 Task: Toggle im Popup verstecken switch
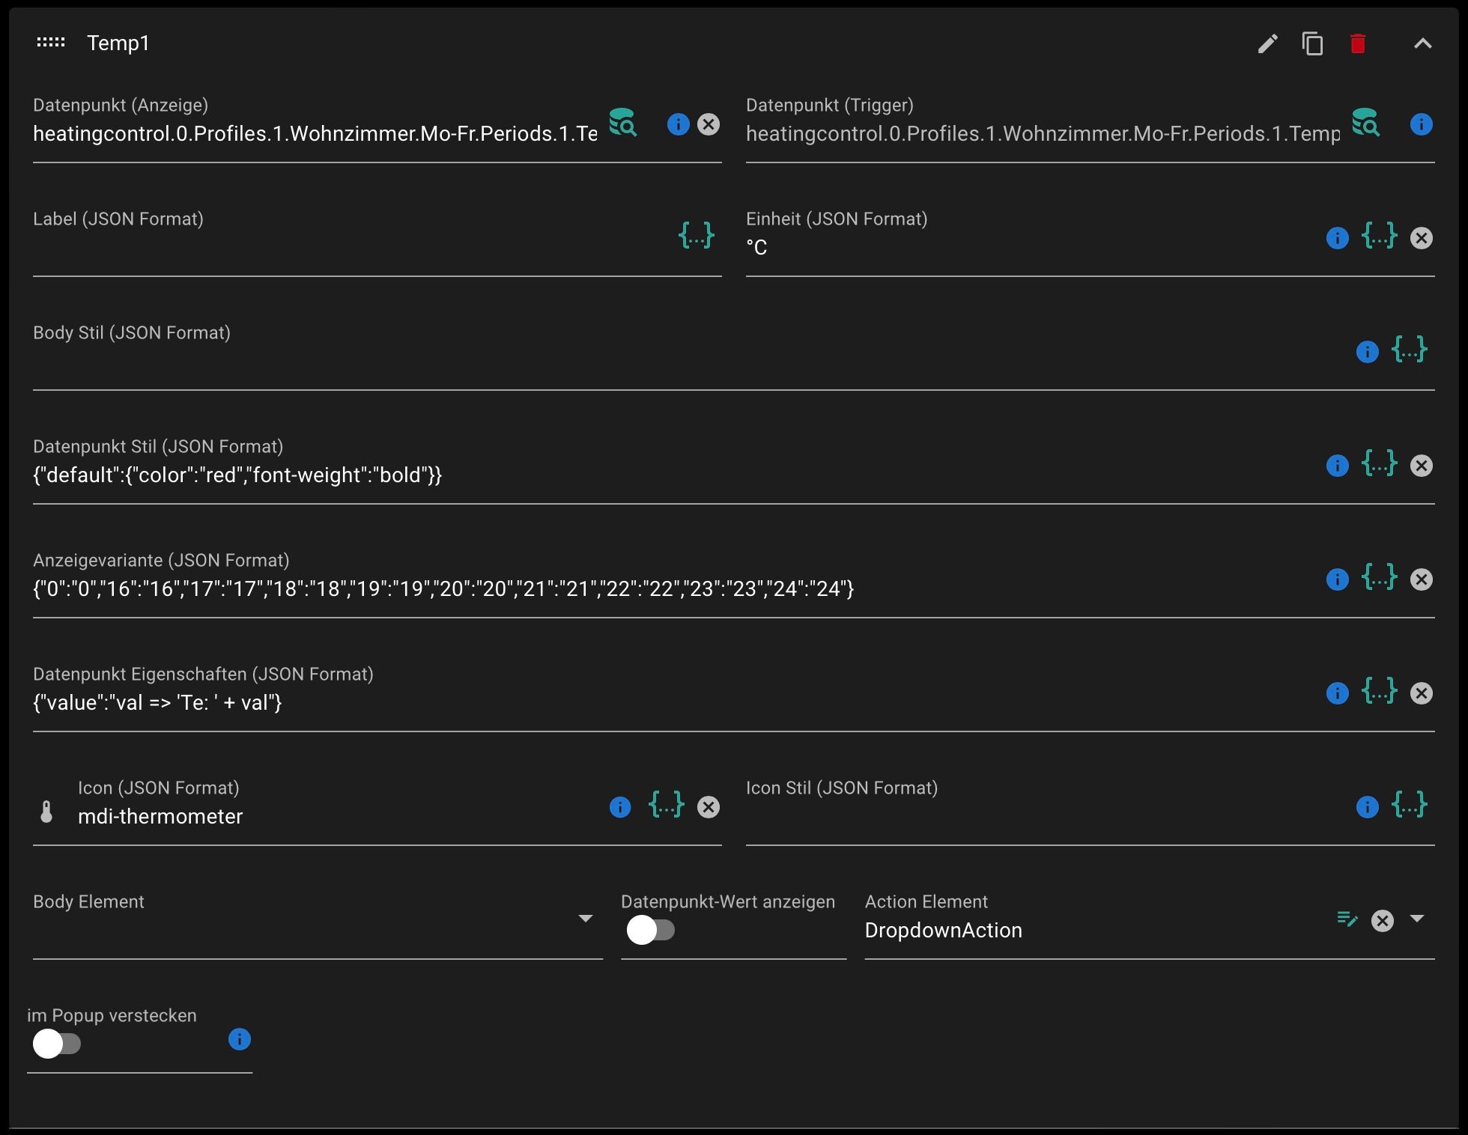point(57,1044)
